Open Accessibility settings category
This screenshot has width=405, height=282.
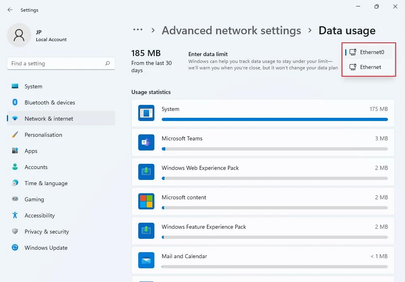[61, 215]
